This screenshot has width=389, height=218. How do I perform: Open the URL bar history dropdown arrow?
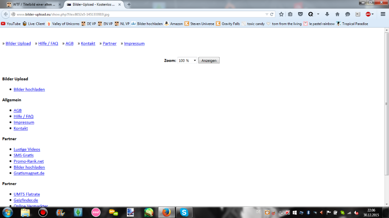267,14
